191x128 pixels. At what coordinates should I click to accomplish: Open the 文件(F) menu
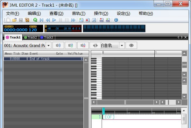[12, 13]
